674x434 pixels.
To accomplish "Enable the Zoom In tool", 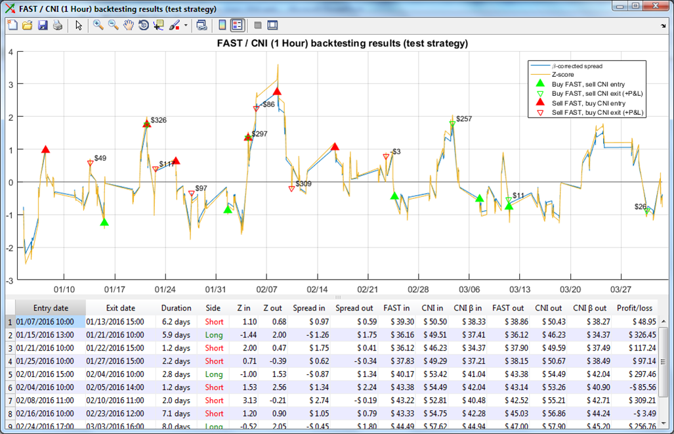I will 98,26.
